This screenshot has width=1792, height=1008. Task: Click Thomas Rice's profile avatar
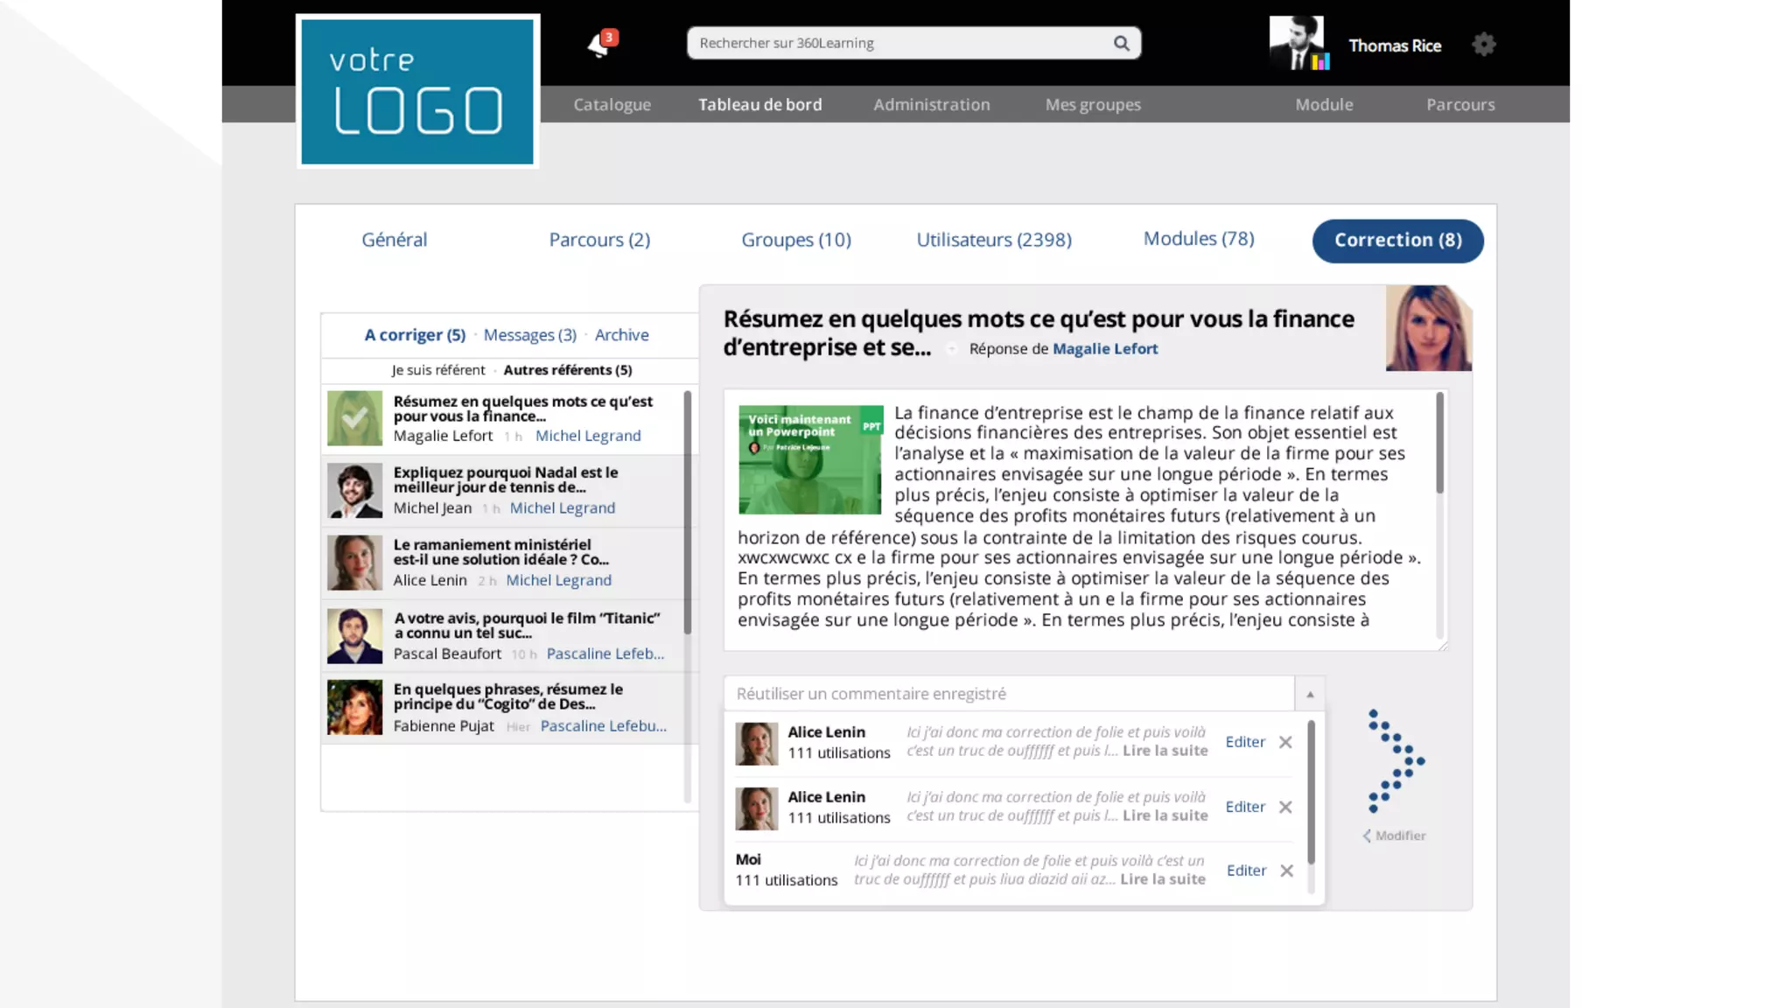click(1298, 43)
